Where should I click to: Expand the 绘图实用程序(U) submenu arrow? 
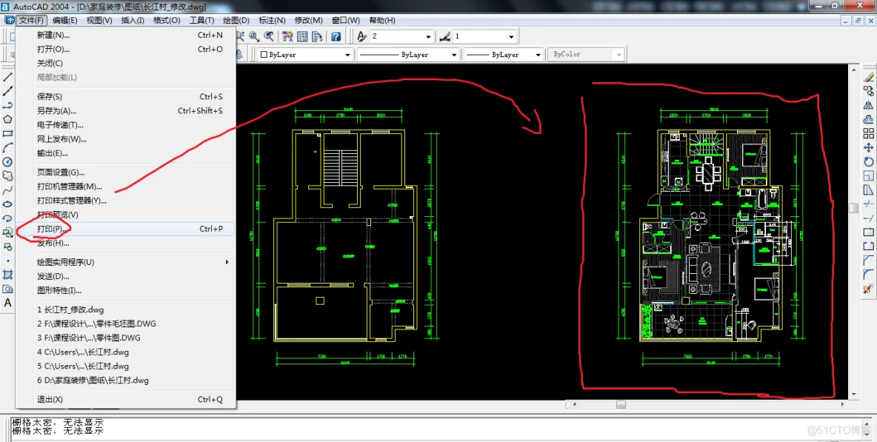tap(227, 262)
